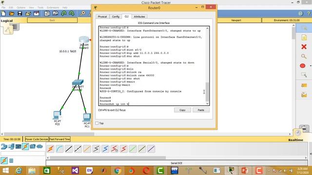Screen dimensions: 312x175
Task: Pick the Coaxial blue zigzag cable
Action: 105,149
